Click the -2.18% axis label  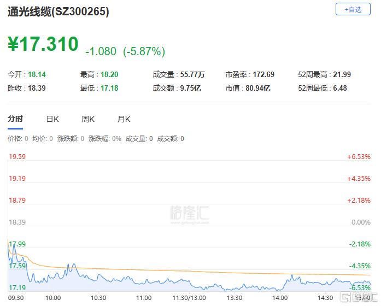[x=360, y=244]
